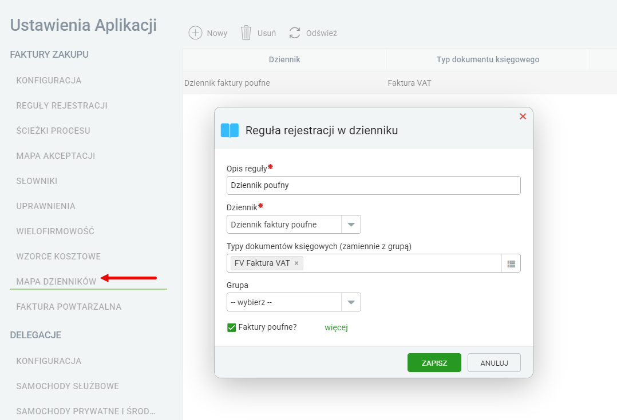
Task: Sort by Typ dokumentu księgowego header
Action: [x=488, y=60]
